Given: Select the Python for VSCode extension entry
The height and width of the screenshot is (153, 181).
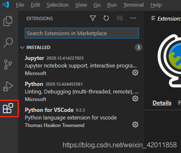Looking at the screenshot, I should [81, 117].
